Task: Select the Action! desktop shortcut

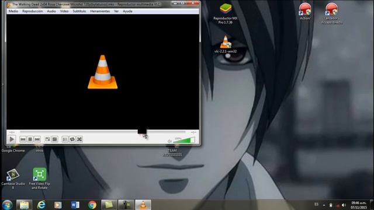Action: click(305, 12)
